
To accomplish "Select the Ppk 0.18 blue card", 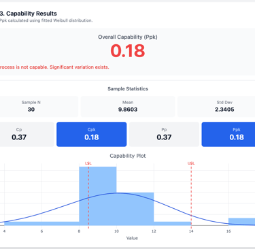I will [x=228, y=134].
